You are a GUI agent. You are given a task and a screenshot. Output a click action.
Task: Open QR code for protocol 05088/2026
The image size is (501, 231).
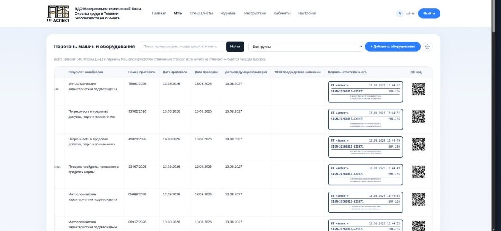418,200
